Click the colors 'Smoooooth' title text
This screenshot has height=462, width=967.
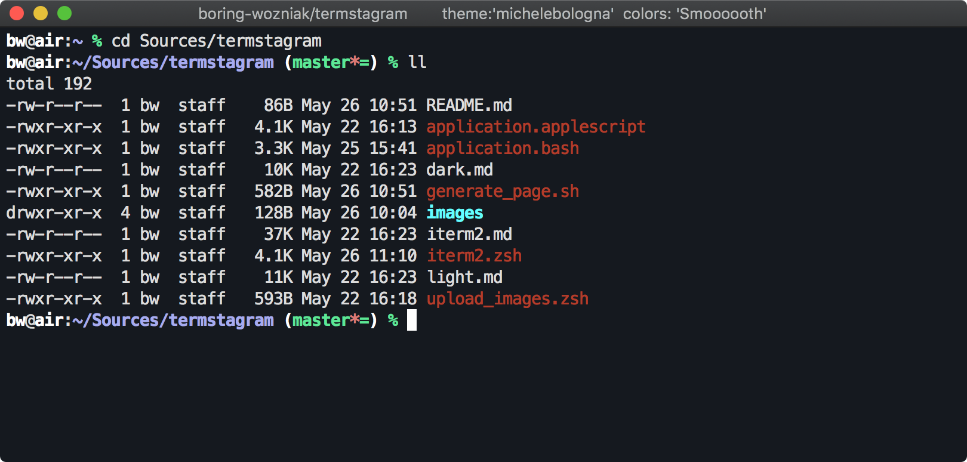click(695, 14)
